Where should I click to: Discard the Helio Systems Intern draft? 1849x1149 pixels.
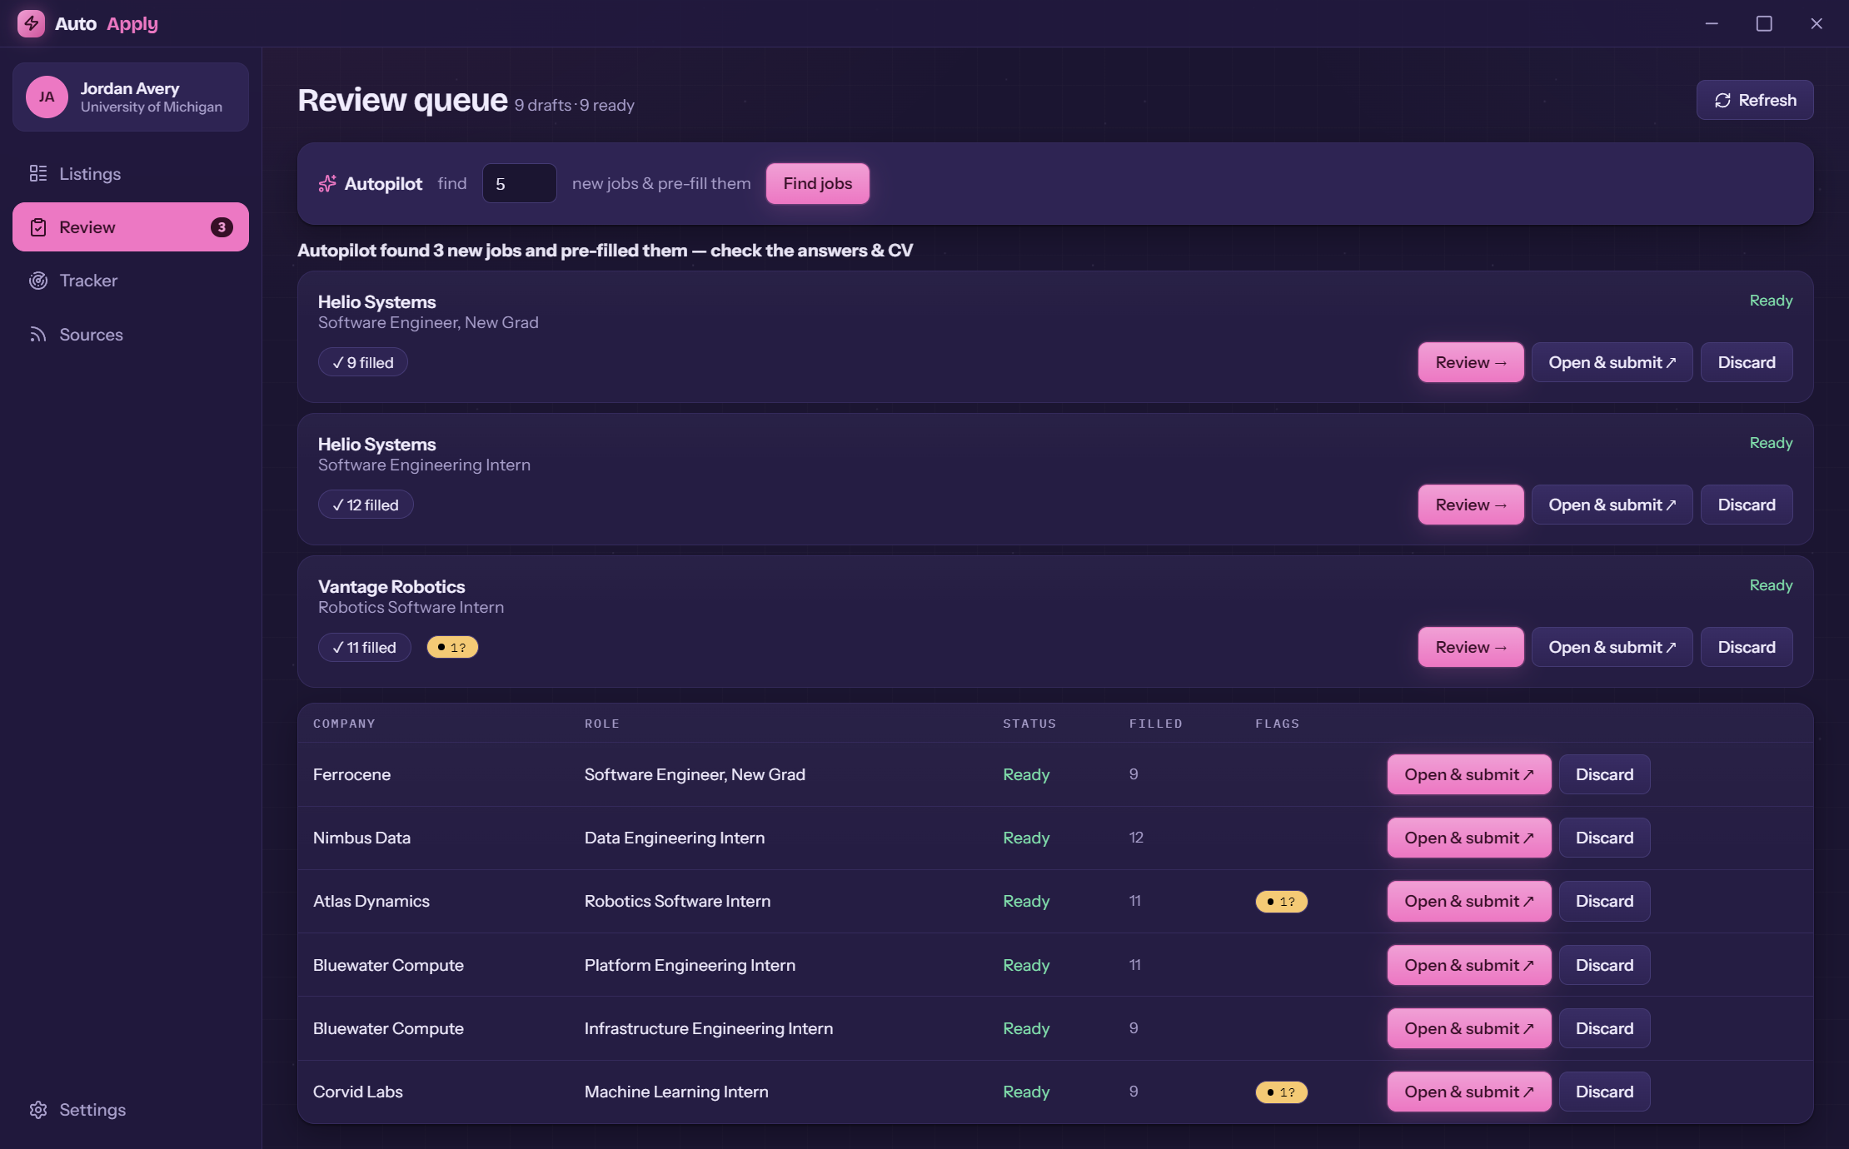(x=1747, y=505)
